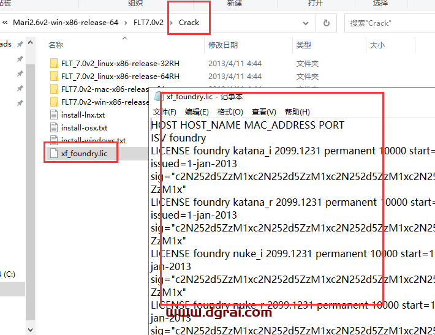Show hidden breadcrumb parent folders chevron
The width and height of the screenshot is (435, 335).
(x=5, y=23)
